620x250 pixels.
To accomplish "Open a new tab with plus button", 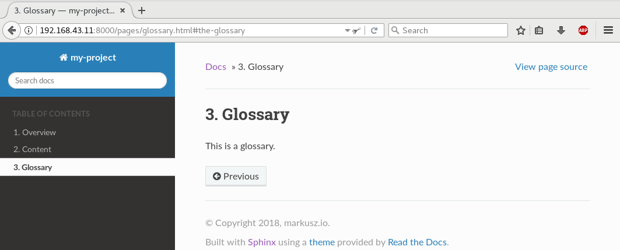I will [142, 10].
